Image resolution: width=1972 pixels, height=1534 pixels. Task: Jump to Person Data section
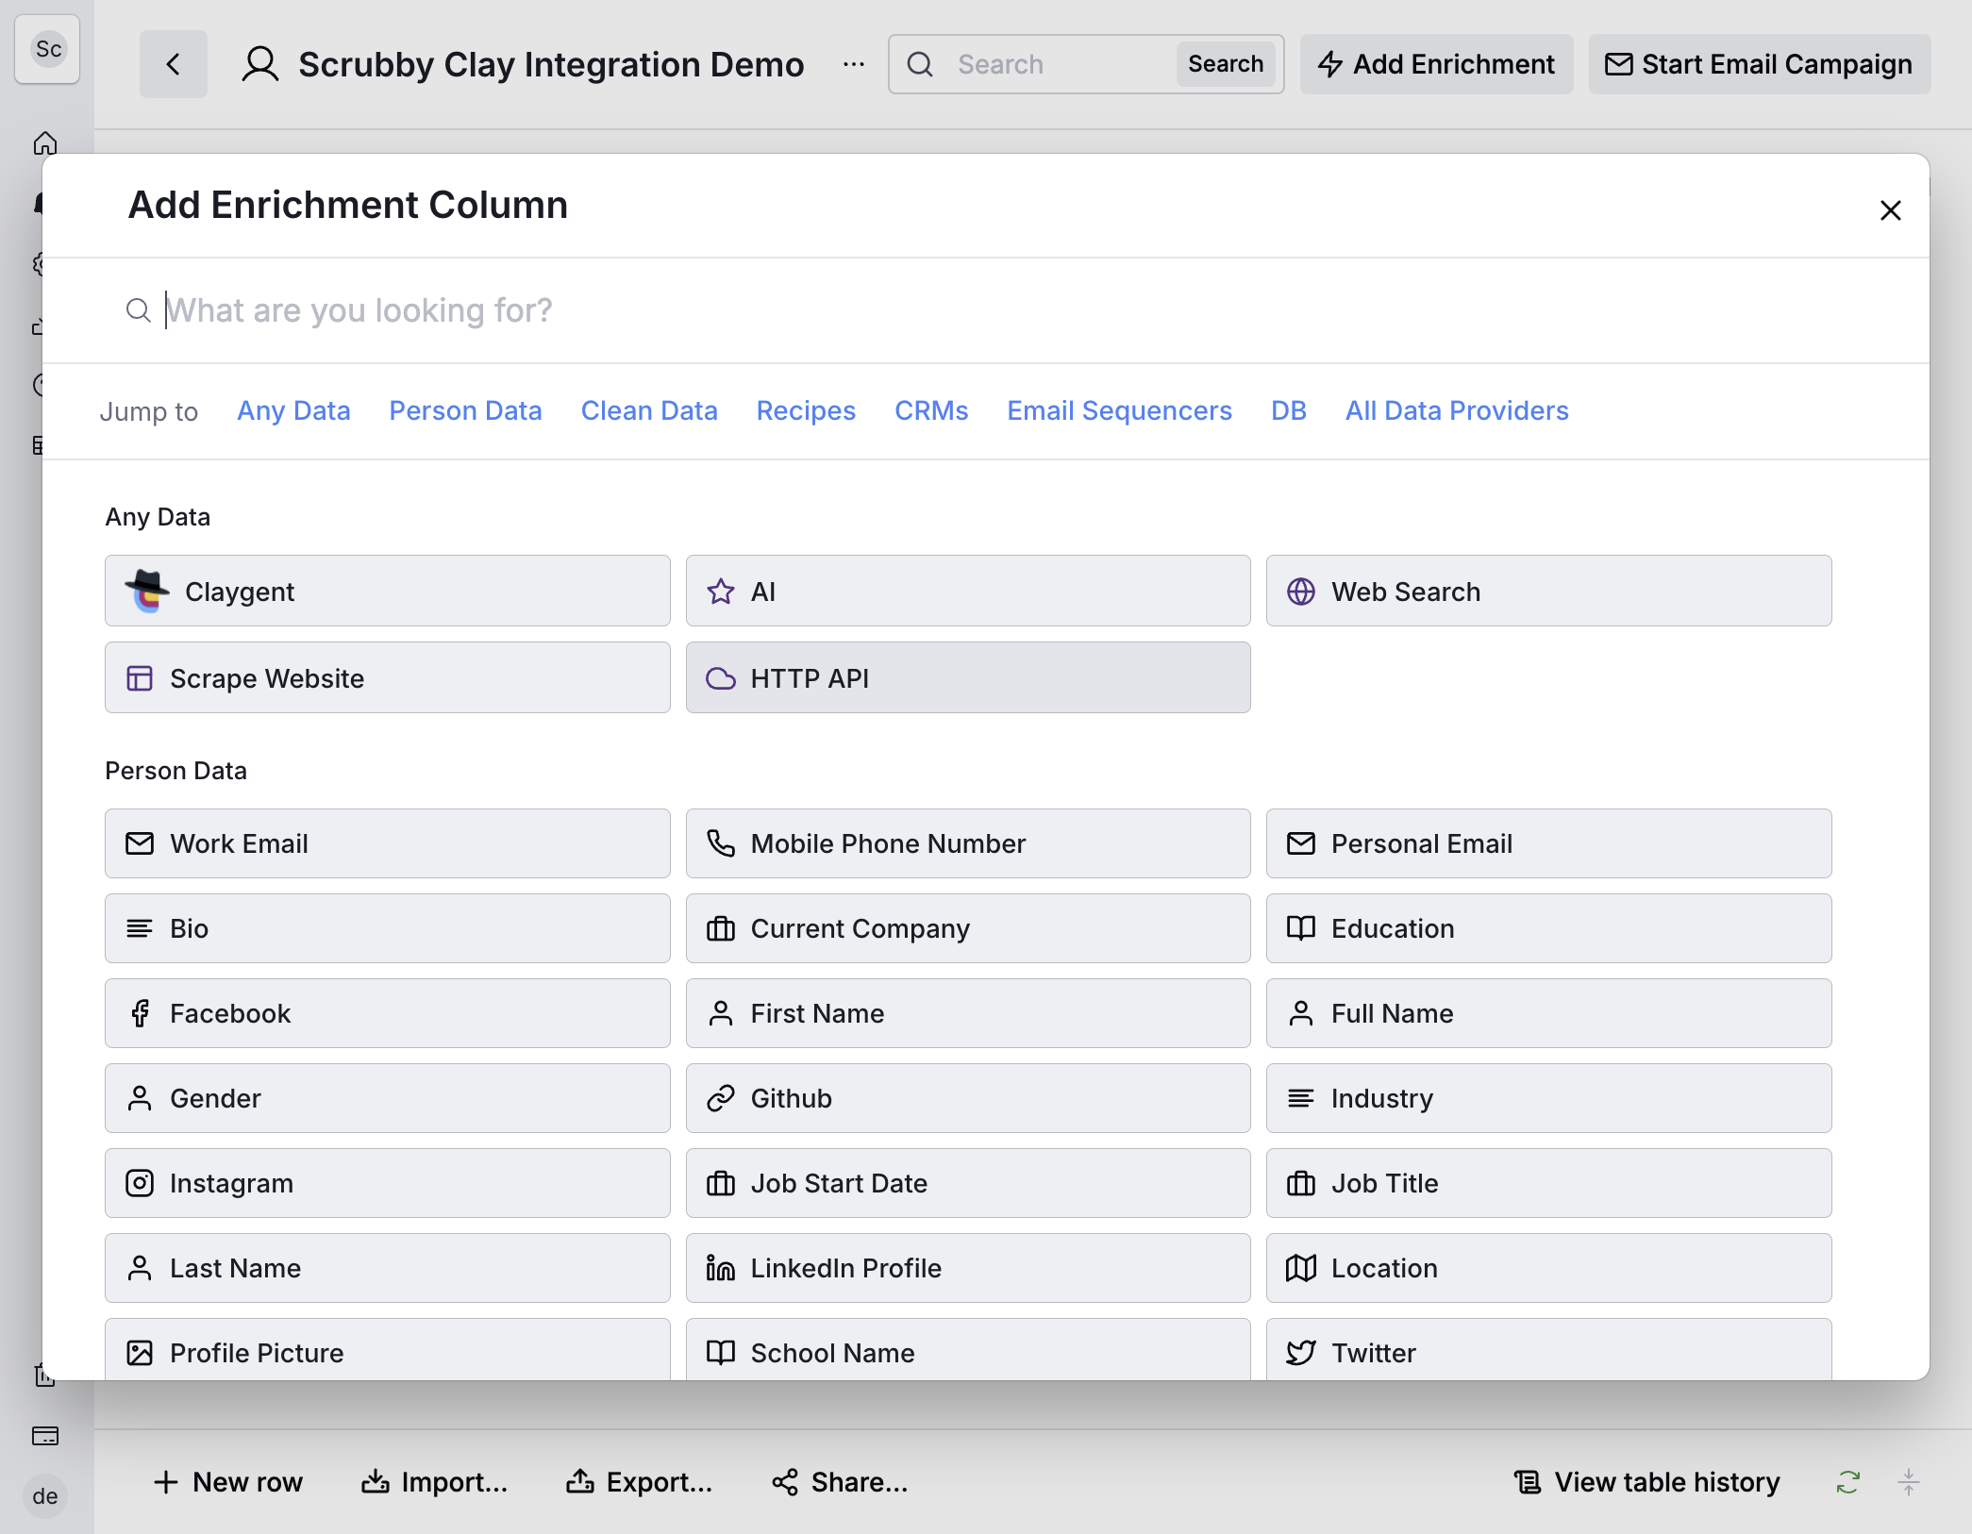[x=465, y=410]
